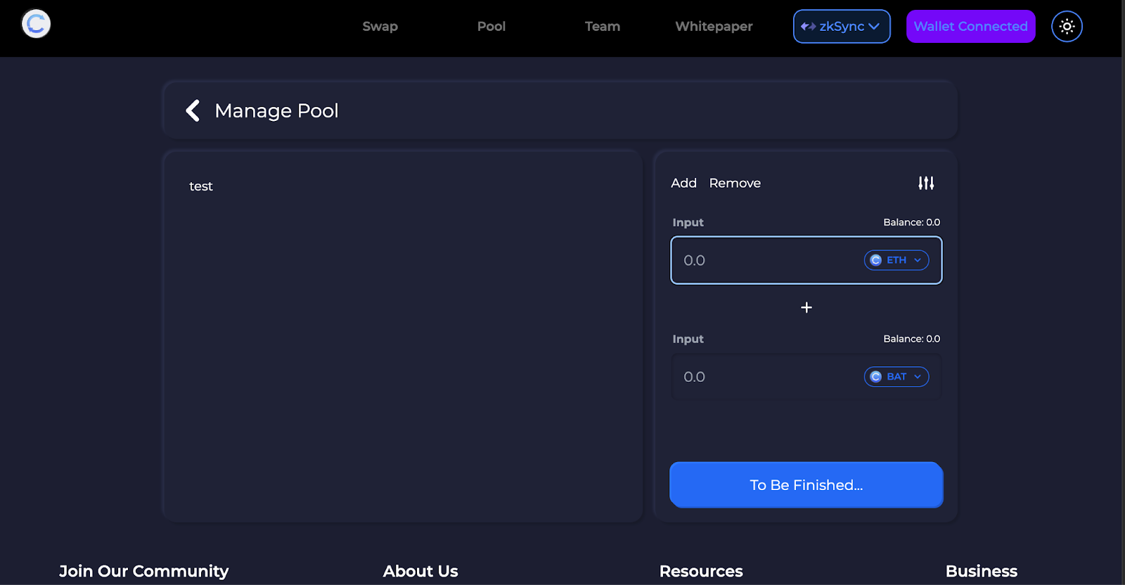Image resolution: width=1125 pixels, height=585 pixels.
Task: Switch to the Remove tab
Action: (735, 183)
